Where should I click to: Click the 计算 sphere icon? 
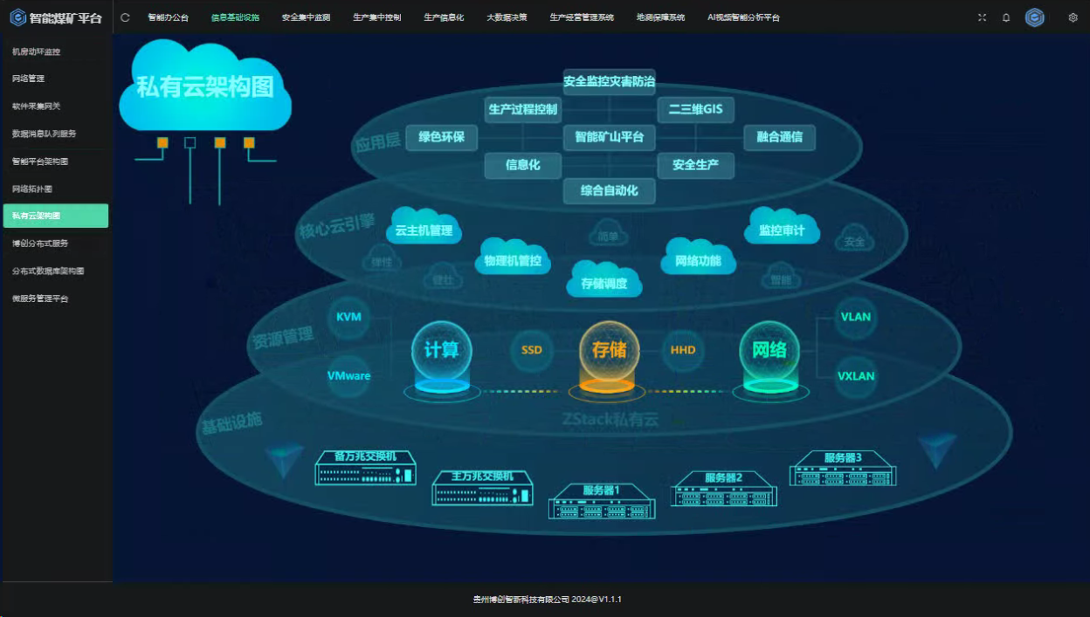(441, 351)
